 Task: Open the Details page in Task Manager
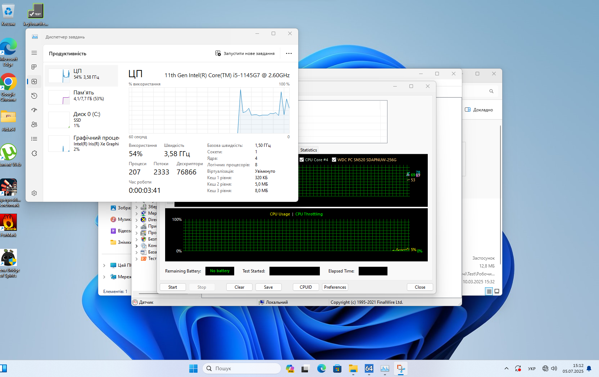pyautogui.click(x=34, y=139)
